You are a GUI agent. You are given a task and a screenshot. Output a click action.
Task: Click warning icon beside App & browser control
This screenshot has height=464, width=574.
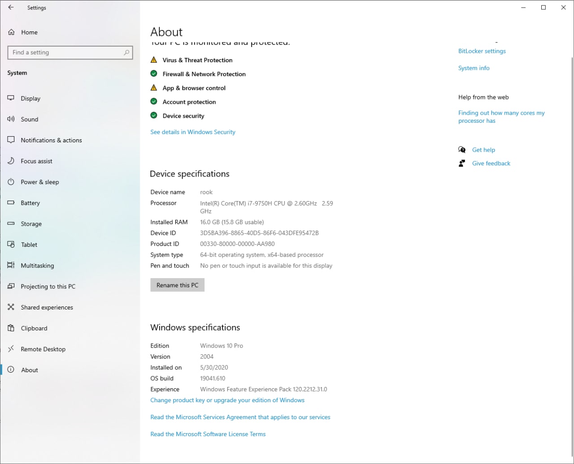(x=154, y=87)
